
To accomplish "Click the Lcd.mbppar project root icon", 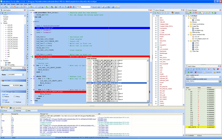I will (x=189, y=16).
